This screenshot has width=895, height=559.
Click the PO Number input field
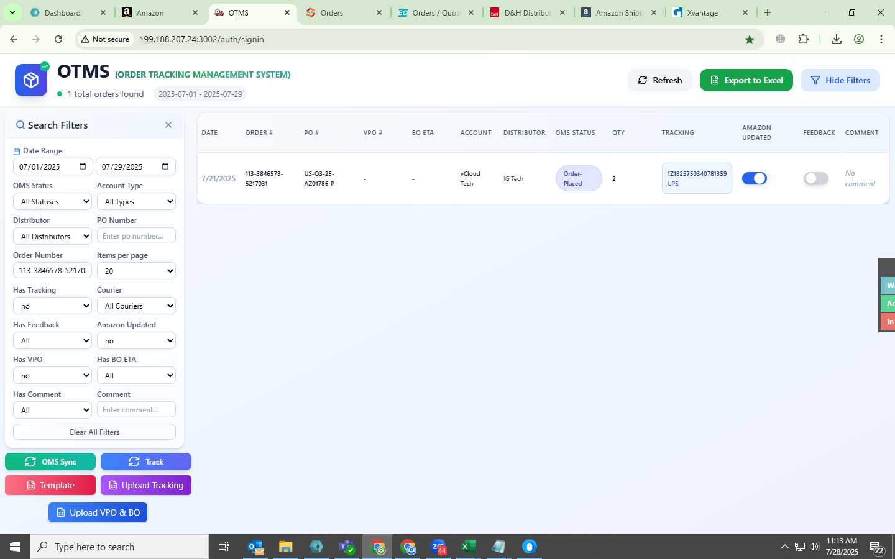[136, 236]
